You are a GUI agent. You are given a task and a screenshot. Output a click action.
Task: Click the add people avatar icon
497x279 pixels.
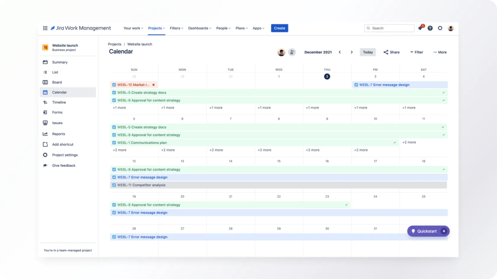click(292, 52)
